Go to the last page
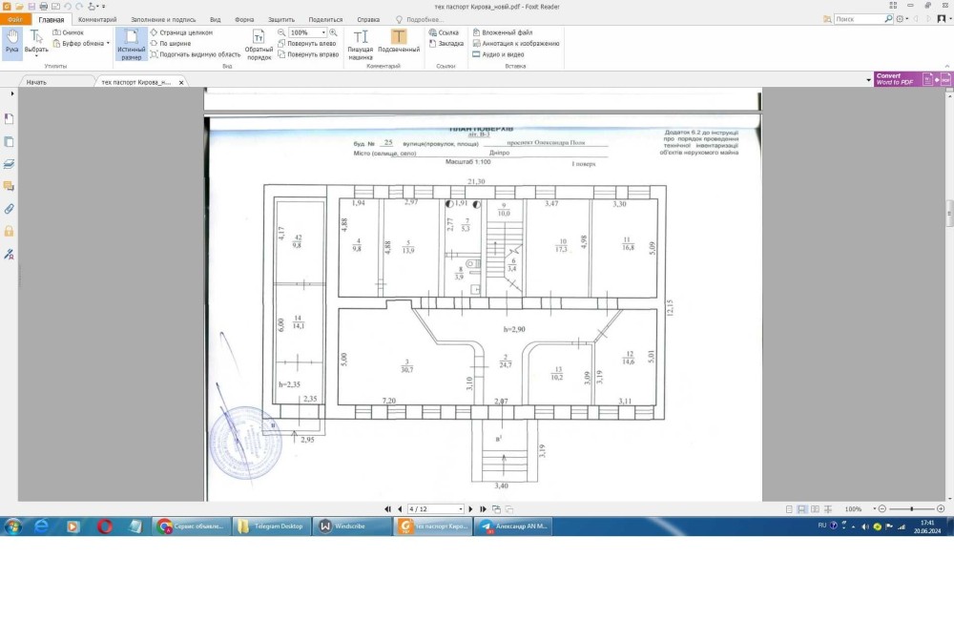 click(483, 509)
